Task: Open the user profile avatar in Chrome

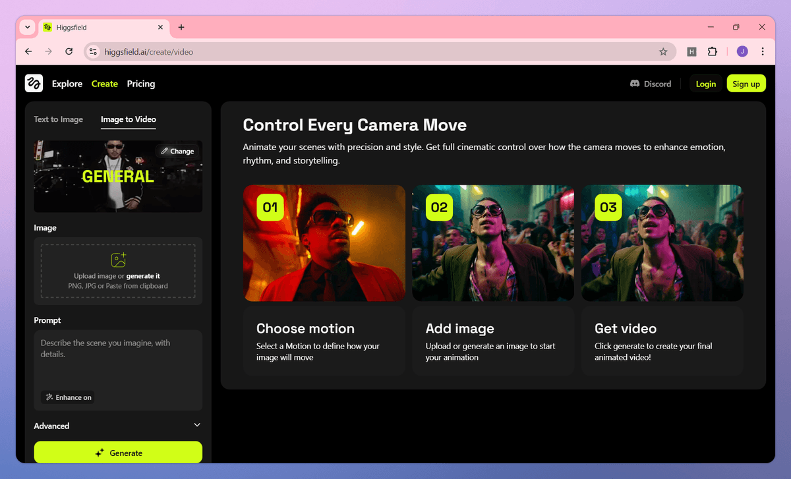Action: tap(742, 51)
